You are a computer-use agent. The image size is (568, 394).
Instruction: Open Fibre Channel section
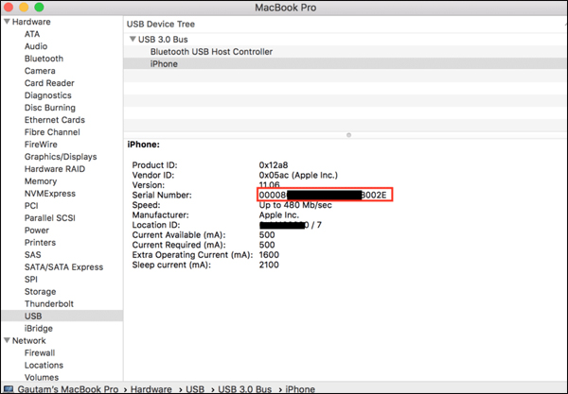(x=52, y=132)
